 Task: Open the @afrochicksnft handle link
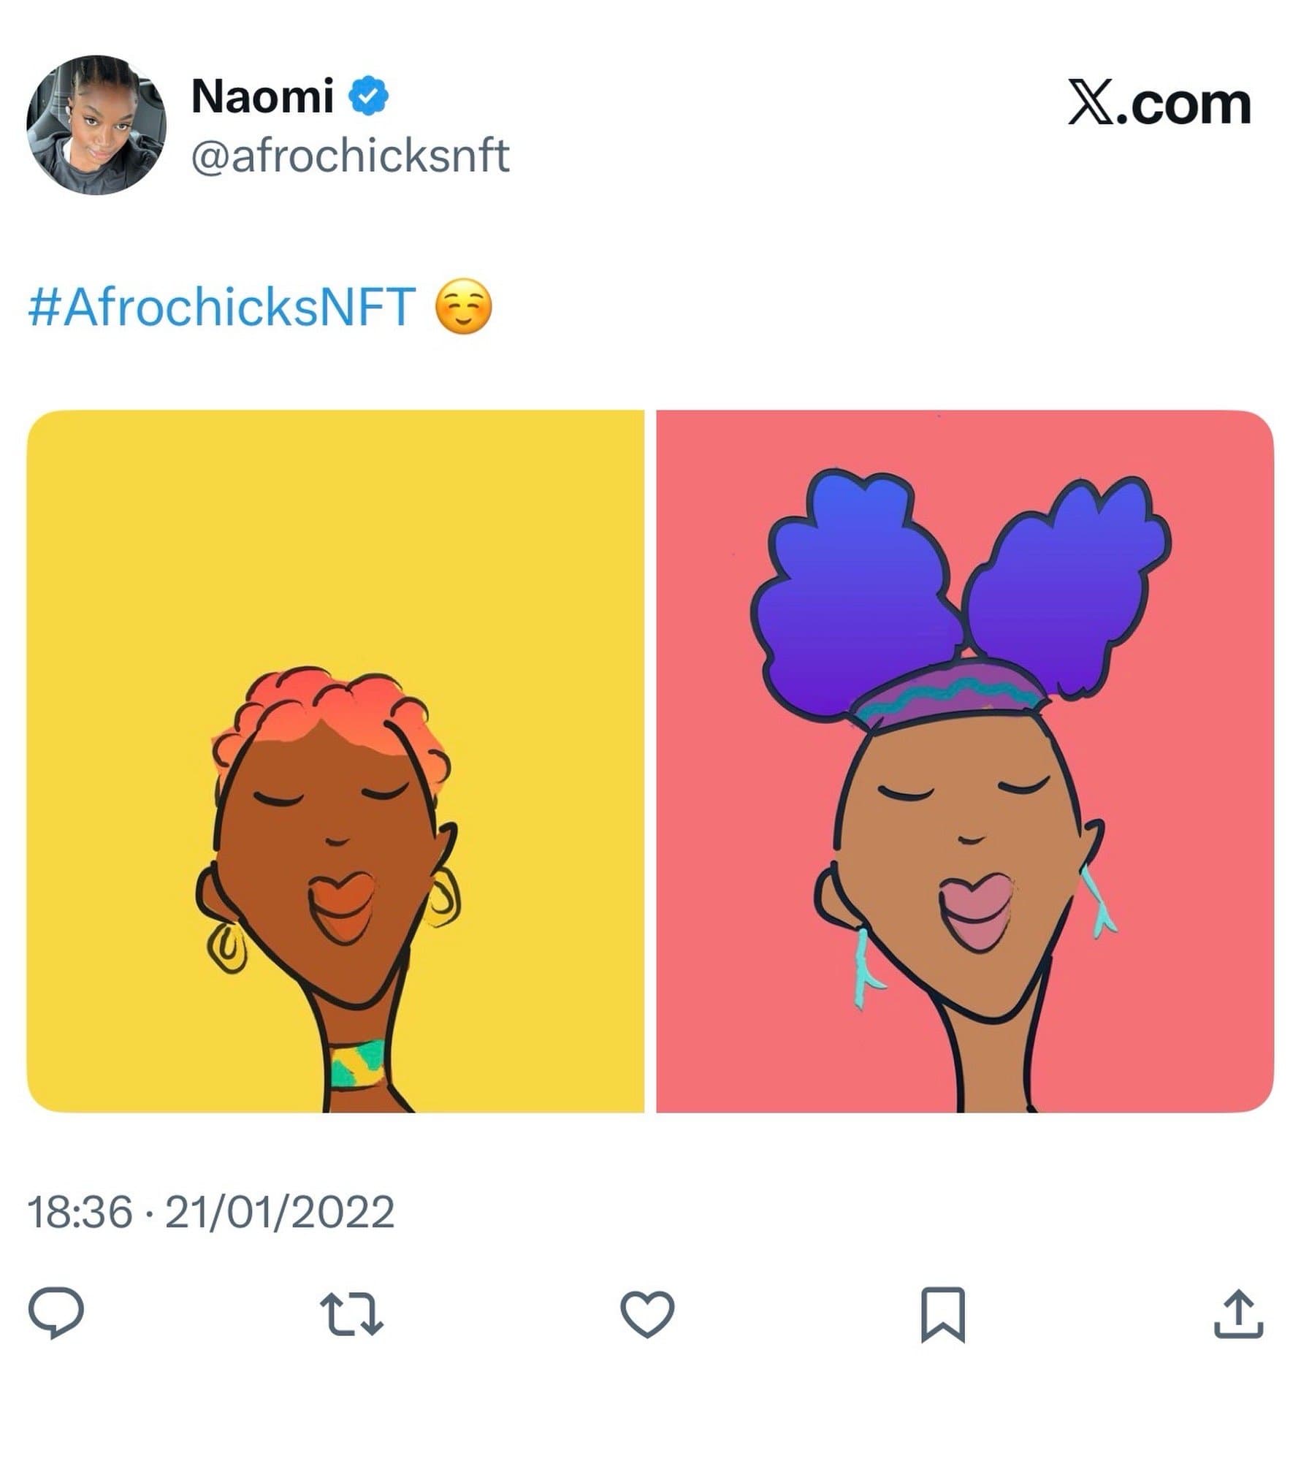(x=350, y=156)
